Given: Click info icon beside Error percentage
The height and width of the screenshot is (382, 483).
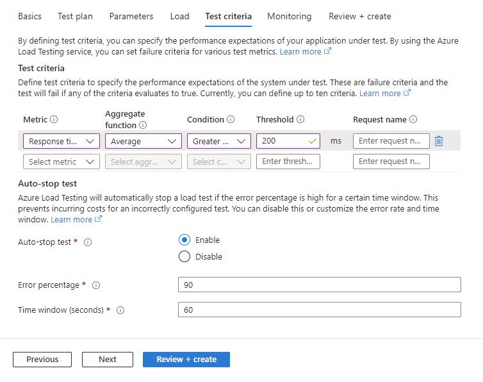Looking at the screenshot, I should coord(96,285).
